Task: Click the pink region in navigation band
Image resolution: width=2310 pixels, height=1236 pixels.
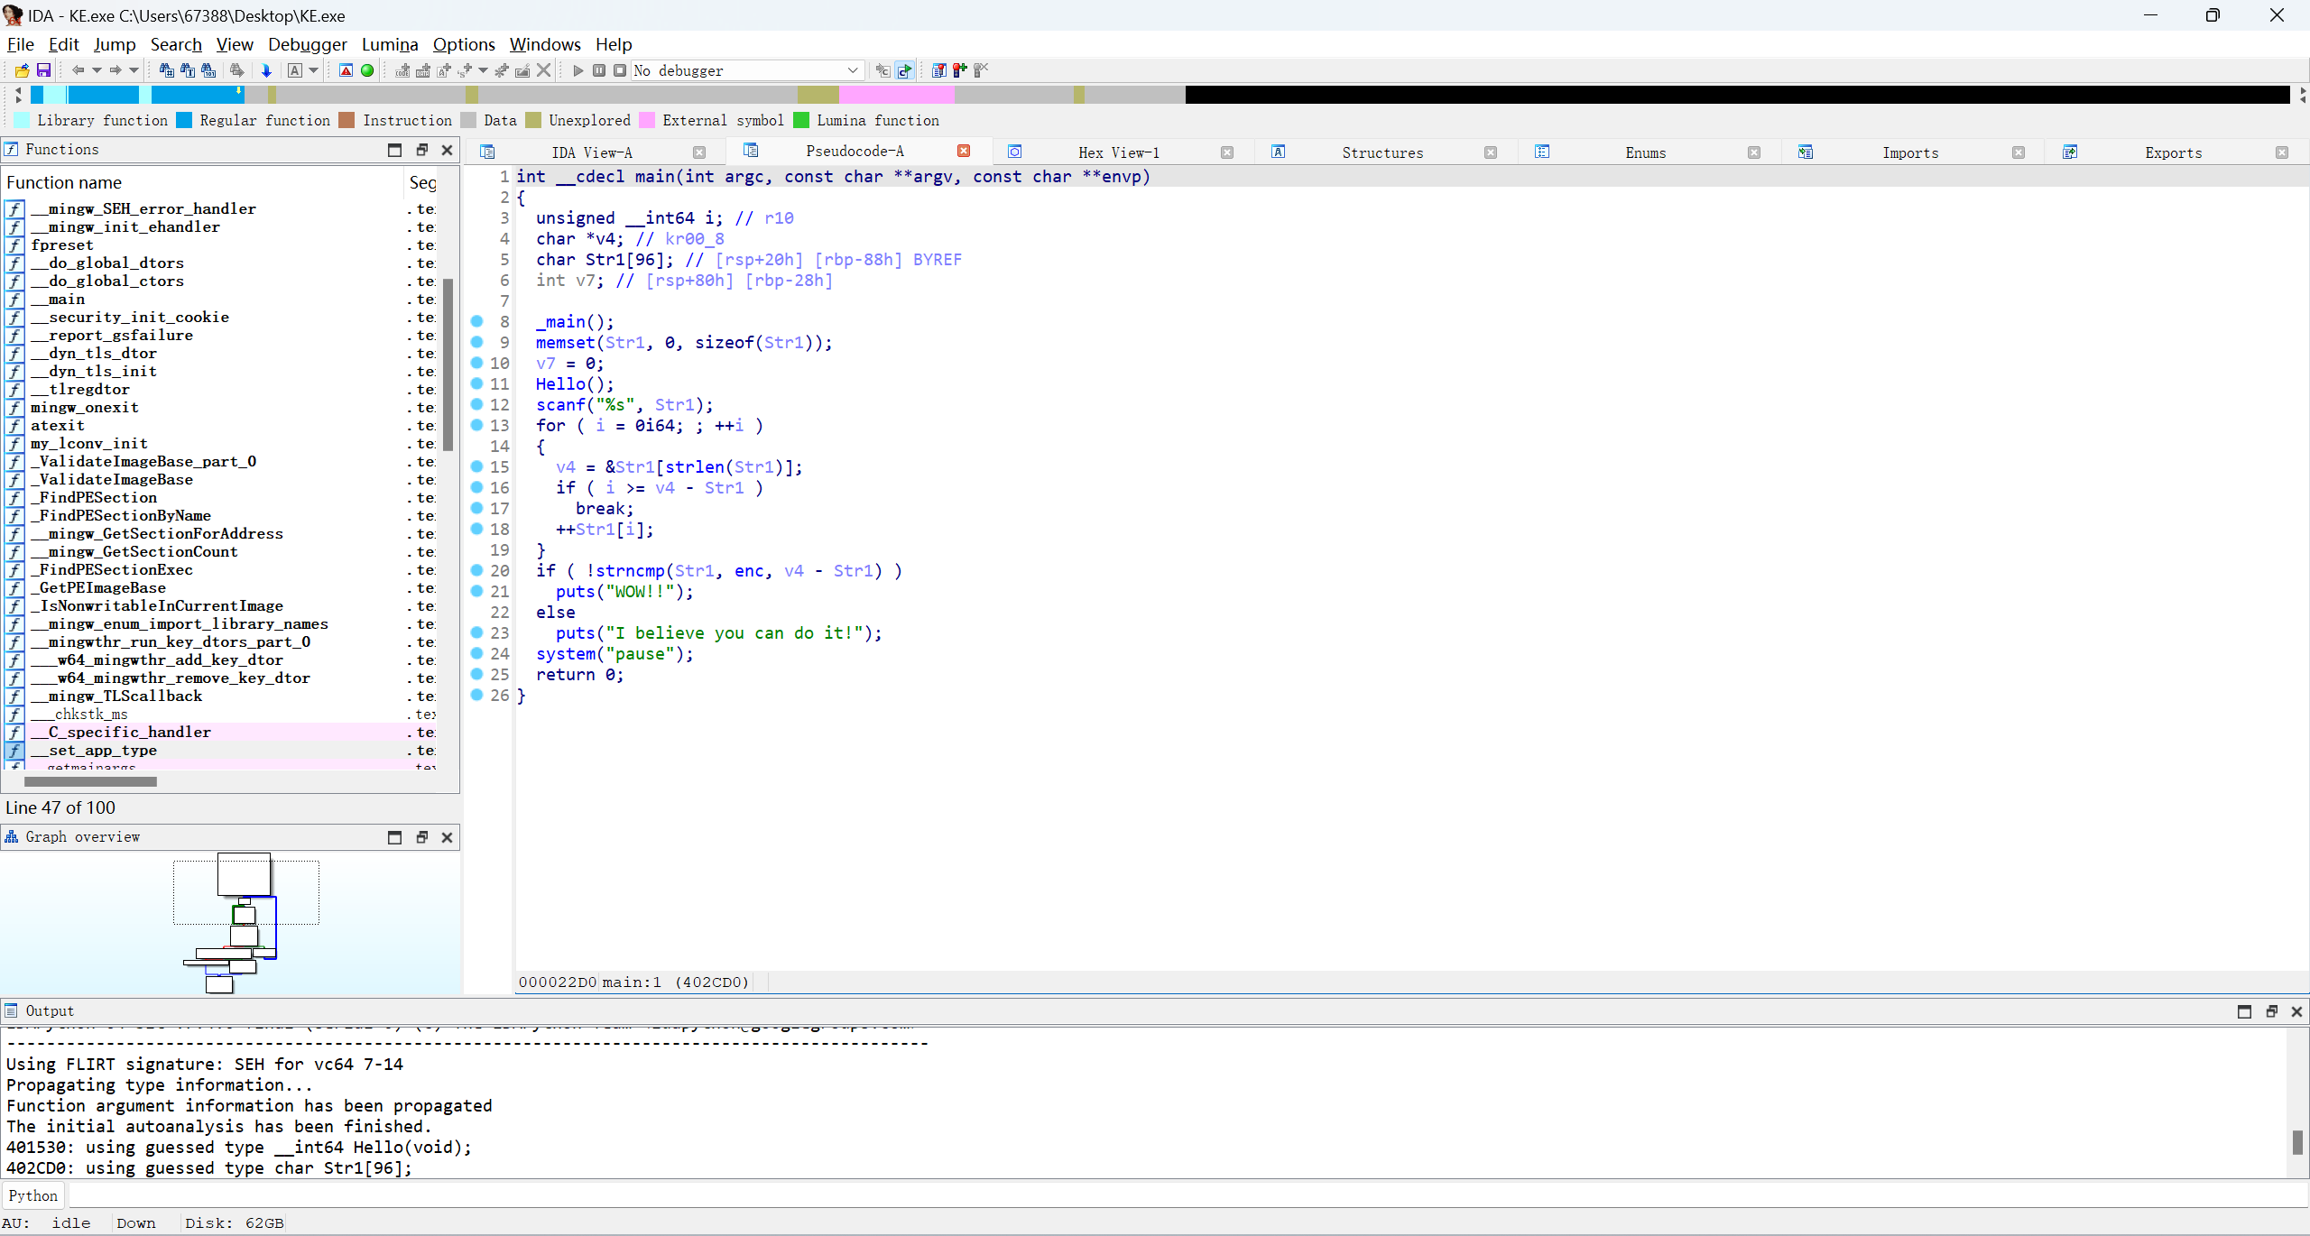Action: [x=896, y=94]
